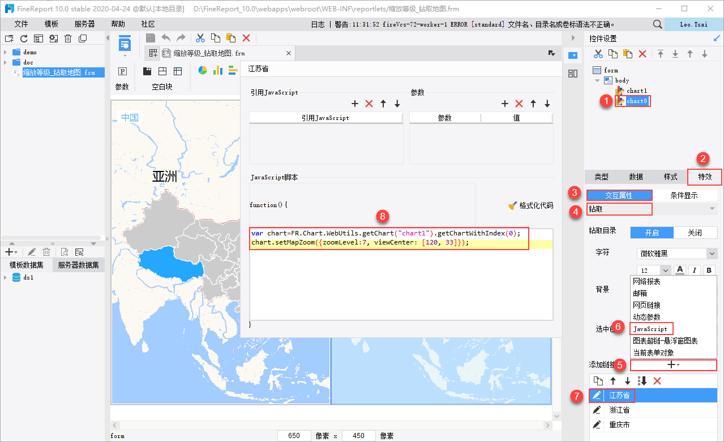Toggle italic font button I

695,270
